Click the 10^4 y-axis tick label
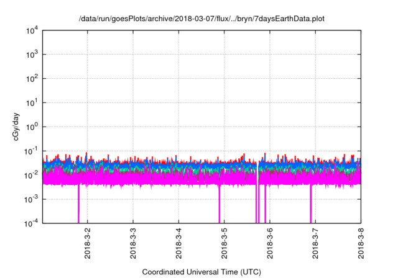This screenshot has width=398, height=278. coord(32,30)
